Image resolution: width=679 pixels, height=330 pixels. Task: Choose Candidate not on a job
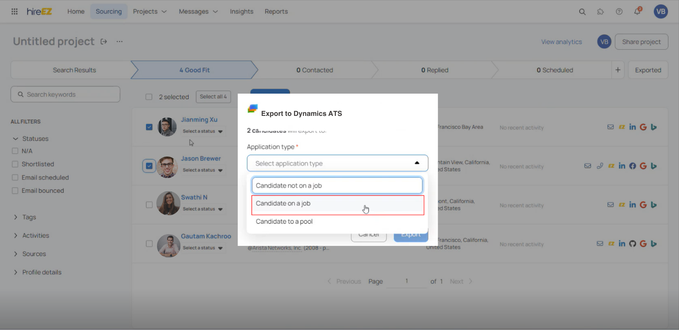(x=337, y=185)
